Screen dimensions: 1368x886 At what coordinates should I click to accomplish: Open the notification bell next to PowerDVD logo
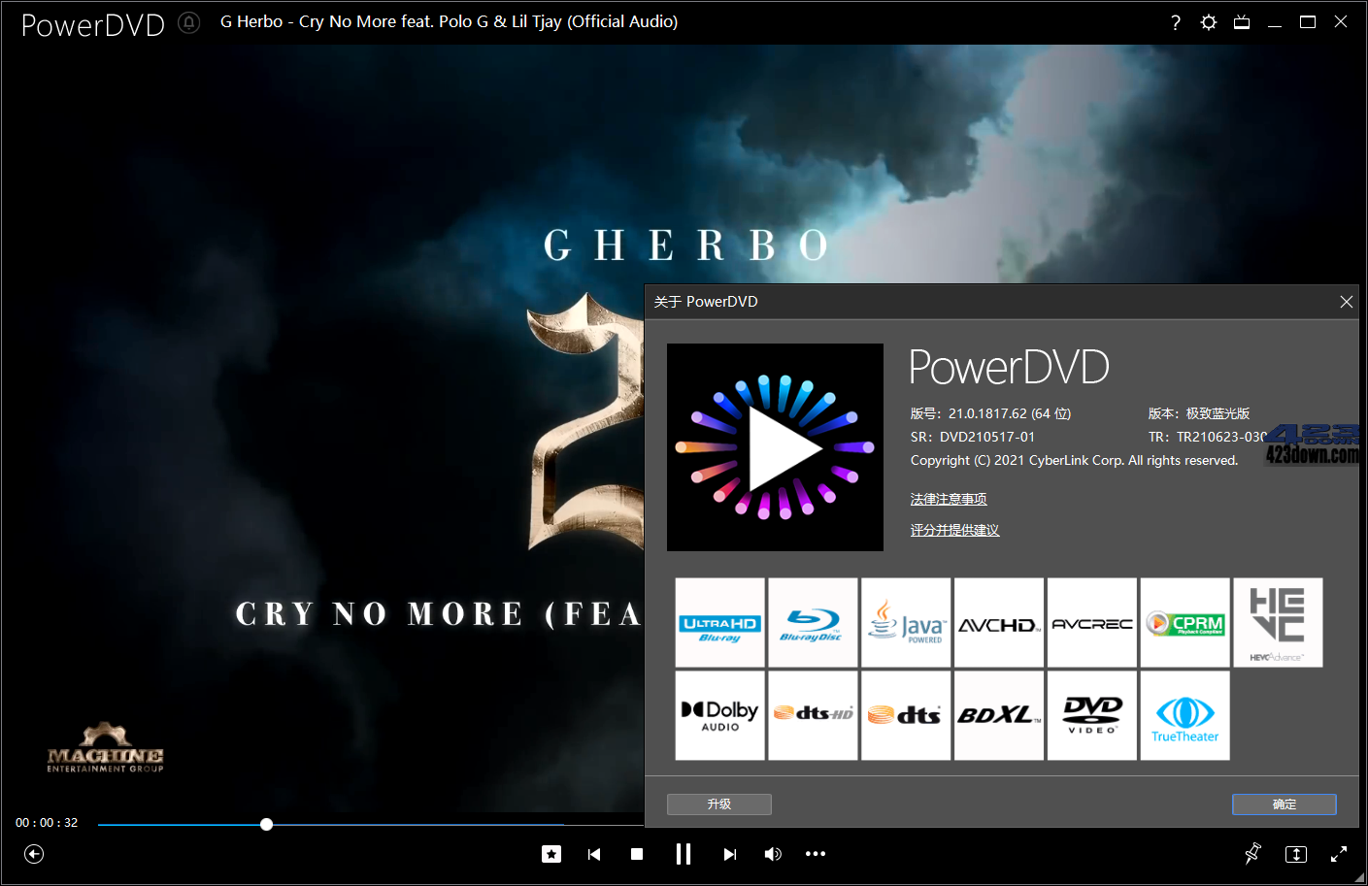click(189, 22)
